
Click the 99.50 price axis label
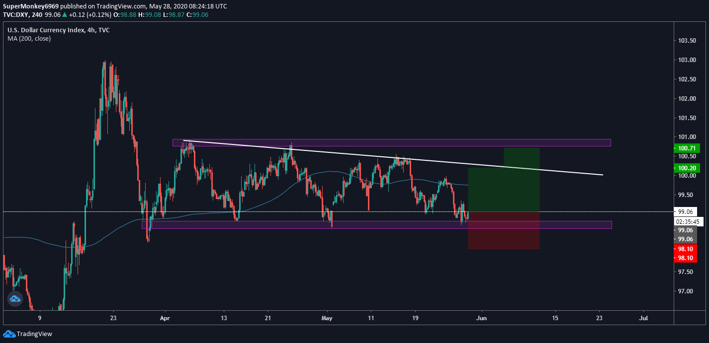[x=686, y=195]
